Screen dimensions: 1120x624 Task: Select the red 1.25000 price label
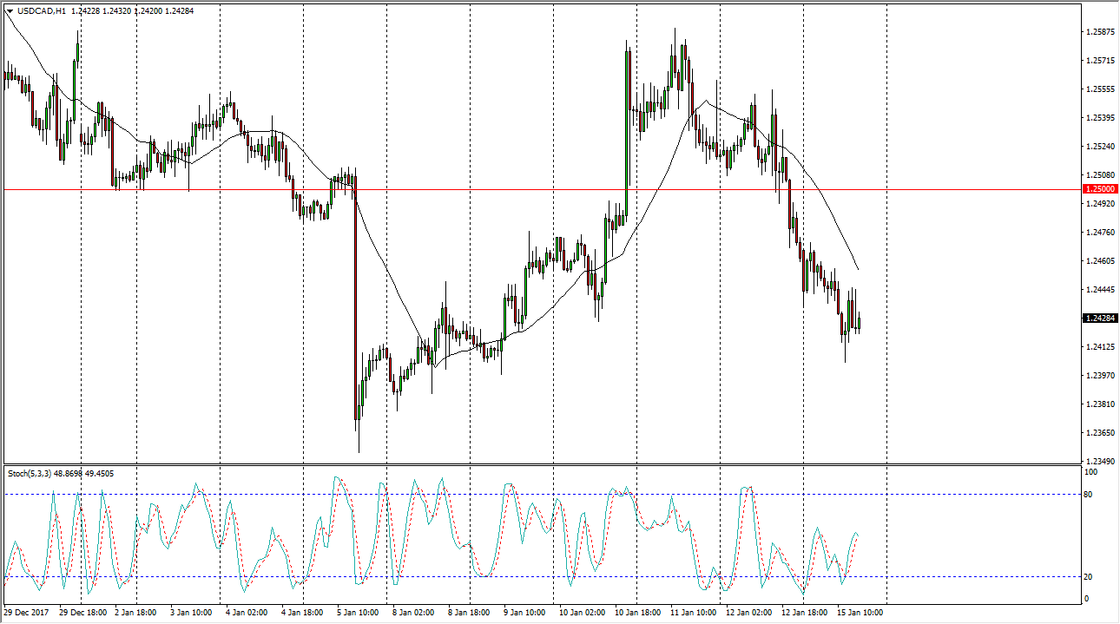coord(1100,188)
